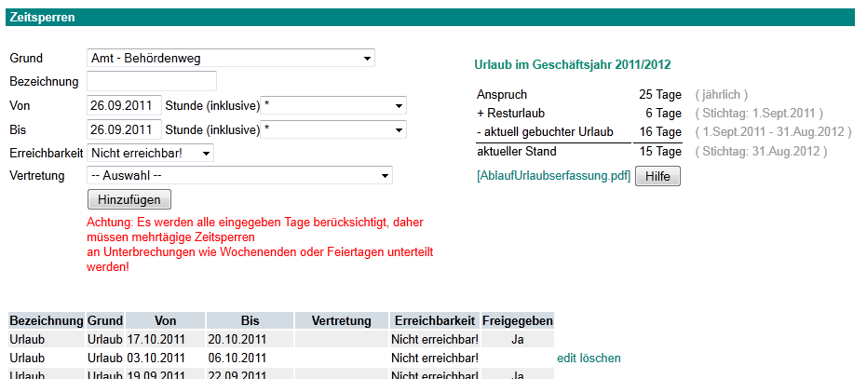This screenshot has width=867, height=379.
Task: Click the Vertretung column header
Action: pos(341,321)
